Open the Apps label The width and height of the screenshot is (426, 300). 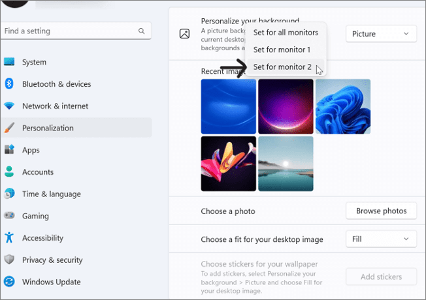pos(31,150)
